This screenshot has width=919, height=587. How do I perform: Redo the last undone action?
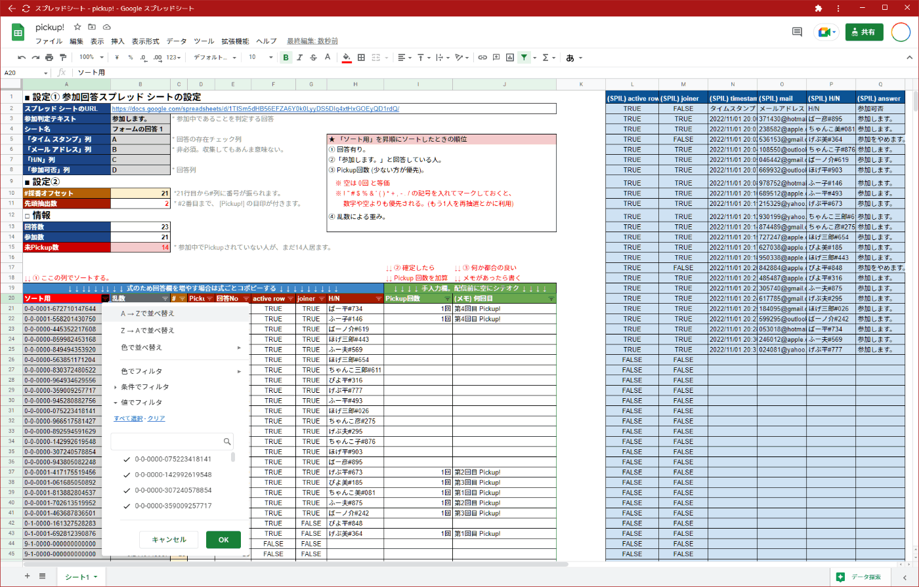coord(35,58)
